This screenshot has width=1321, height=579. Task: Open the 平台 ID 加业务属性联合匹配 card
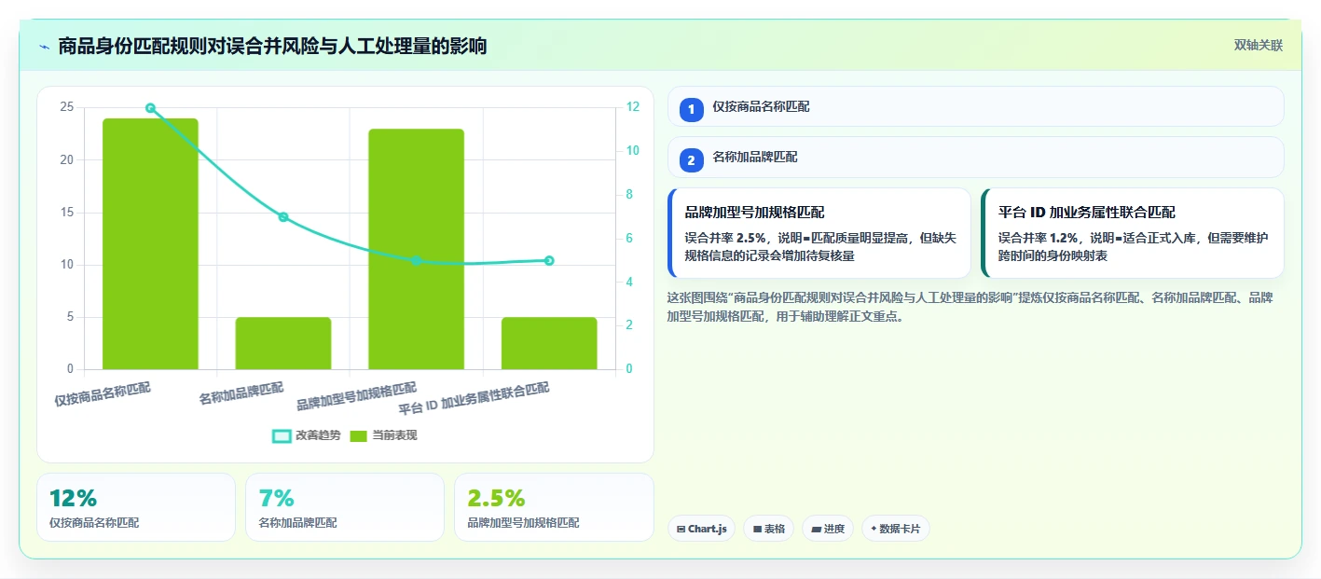(x=1133, y=233)
